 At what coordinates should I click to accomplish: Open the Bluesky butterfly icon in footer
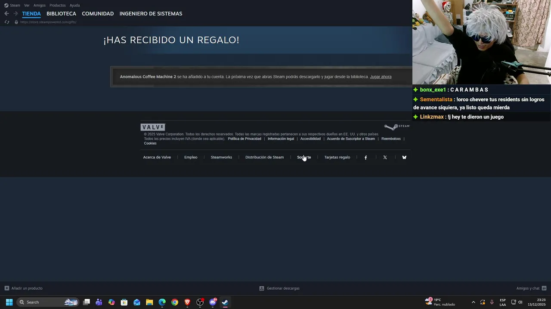coord(404,158)
